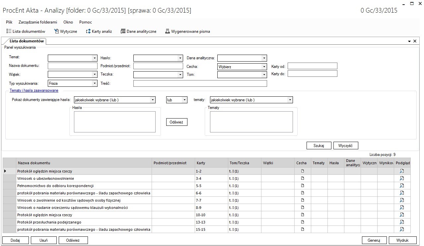Click the Hasła list box
This screenshot has height=246, width=424.
click(x=115, y=122)
